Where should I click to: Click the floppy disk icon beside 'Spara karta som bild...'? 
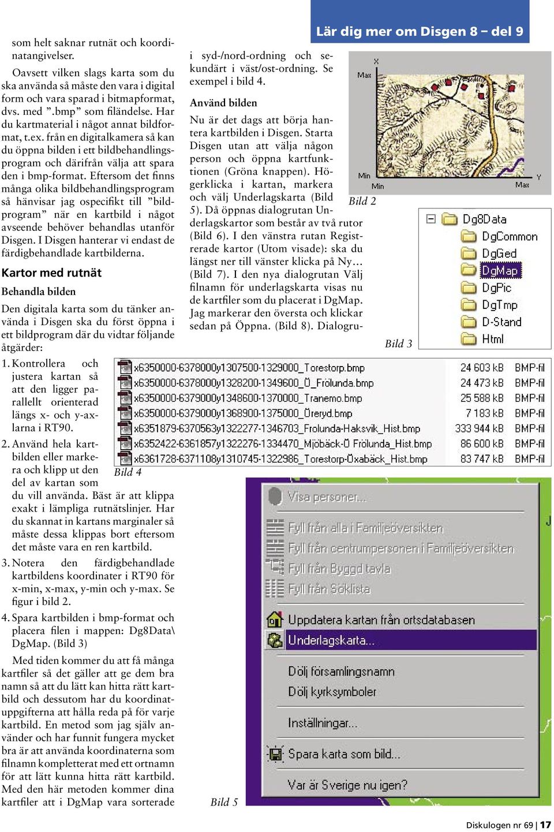tap(275, 754)
